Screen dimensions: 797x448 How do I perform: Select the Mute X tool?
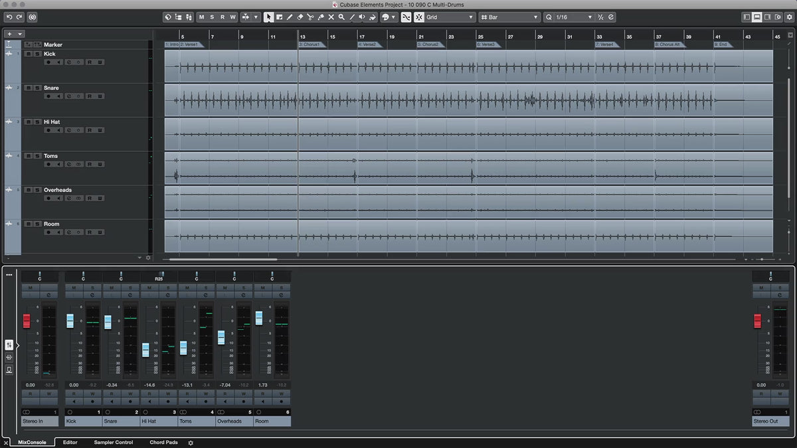(x=331, y=17)
